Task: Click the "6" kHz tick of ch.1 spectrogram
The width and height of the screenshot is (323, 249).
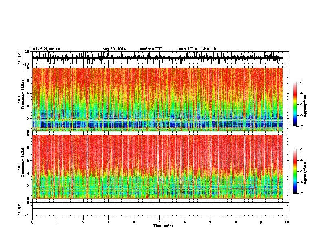Action: point(28,93)
